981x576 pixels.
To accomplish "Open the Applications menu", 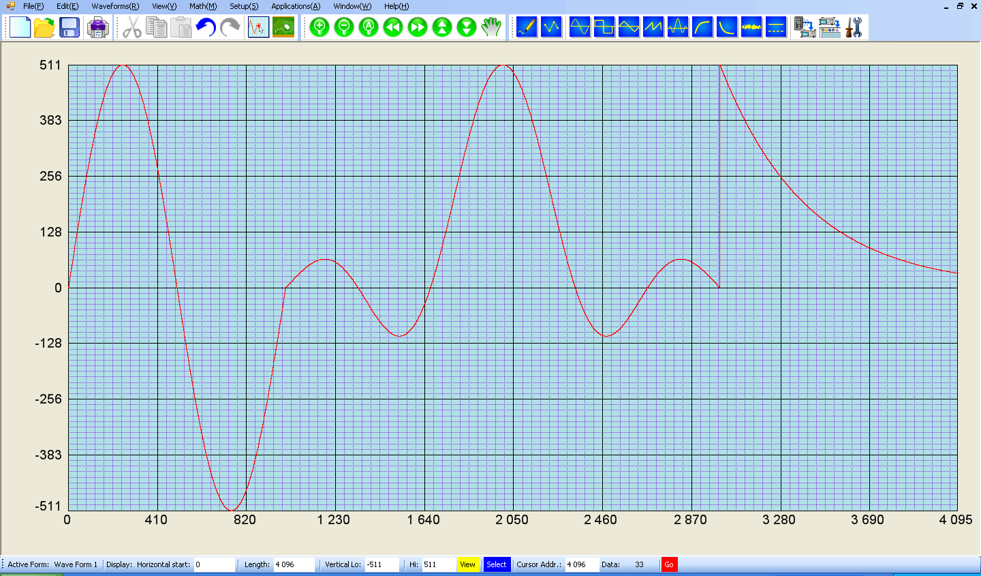I will coord(296,6).
